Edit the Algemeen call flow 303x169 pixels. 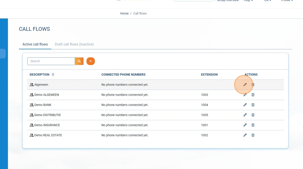pos(245,85)
